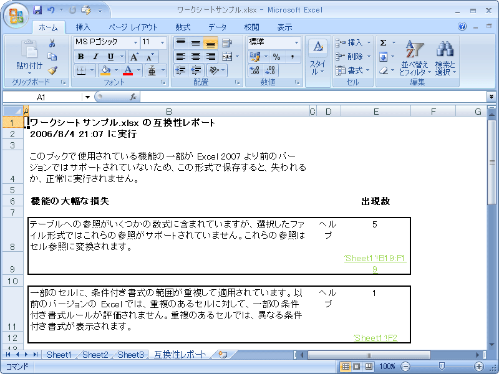Screen dimensions: 499x374
Task: Select the Sheet1 worksheet tab
Action: [x=59, y=355]
